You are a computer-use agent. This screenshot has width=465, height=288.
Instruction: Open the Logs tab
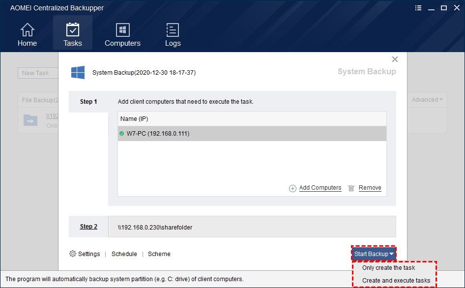[173, 34]
